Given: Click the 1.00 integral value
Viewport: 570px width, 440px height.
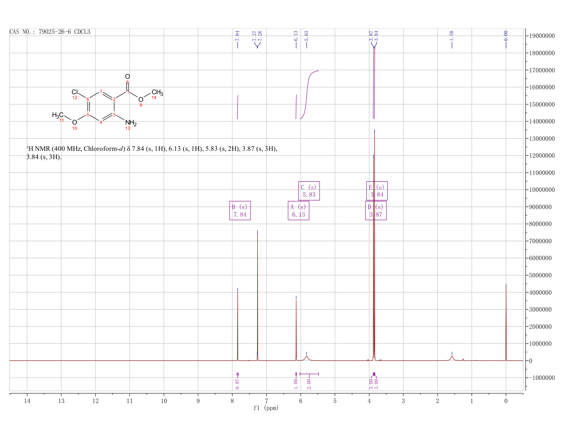Looking at the screenshot, I should 296,384.
